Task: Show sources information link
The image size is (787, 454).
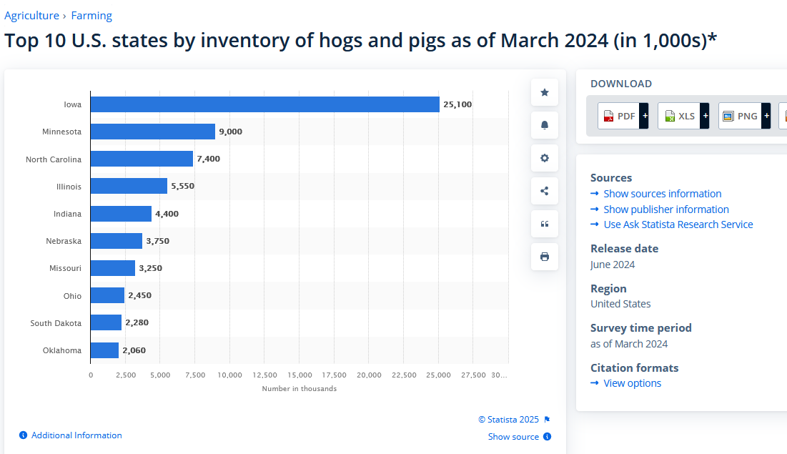Action: pos(662,194)
